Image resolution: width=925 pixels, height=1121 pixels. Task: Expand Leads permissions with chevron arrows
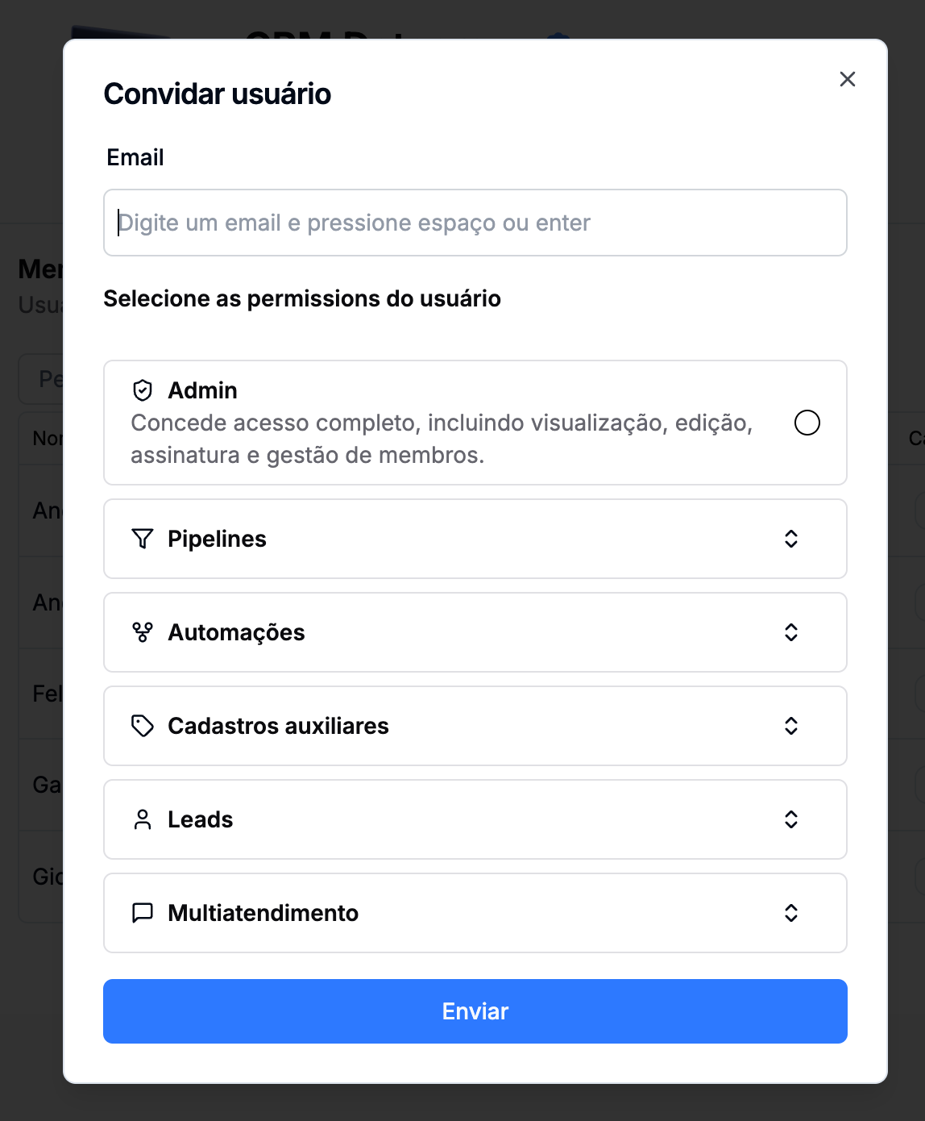[x=791, y=819]
